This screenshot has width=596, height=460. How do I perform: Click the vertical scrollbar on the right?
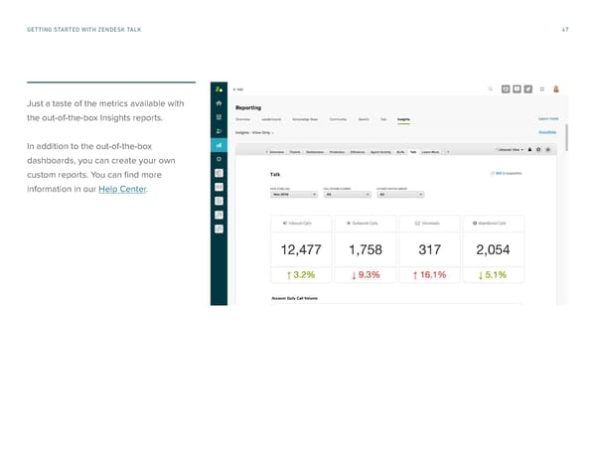coord(566,137)
